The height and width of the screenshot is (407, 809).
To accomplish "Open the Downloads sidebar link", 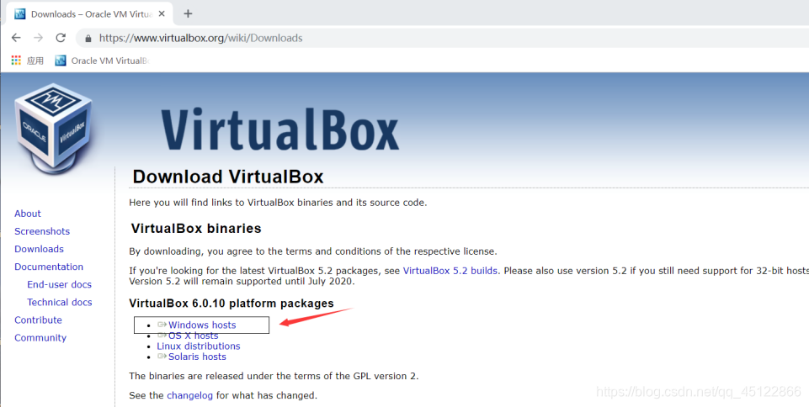I will click(x=39, y=249).
